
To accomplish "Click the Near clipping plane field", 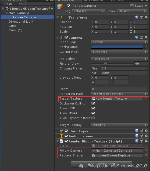I will click(x=124, y=68).
